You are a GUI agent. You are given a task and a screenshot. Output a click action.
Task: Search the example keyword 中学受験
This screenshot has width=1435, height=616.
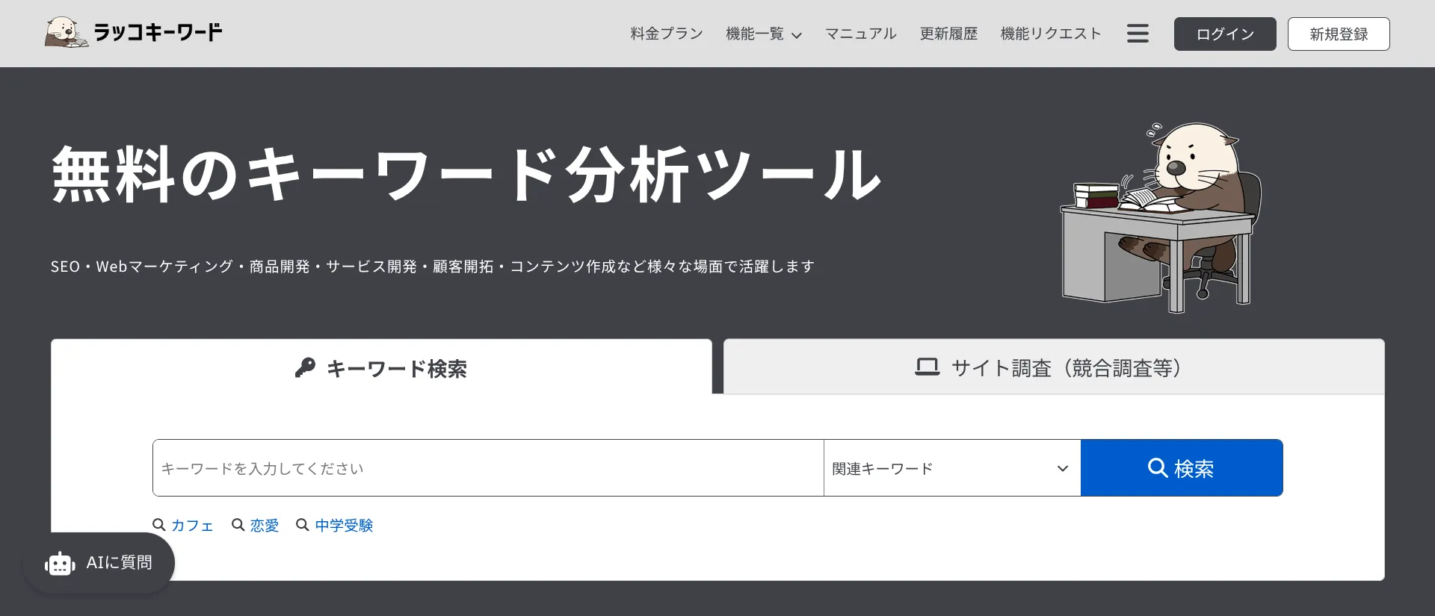click(x=344, y=526)
